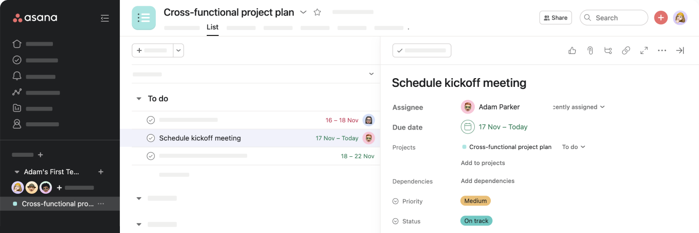This screenshot has height=233, width=699.
Task: Check off the third To do task
Action: click(x=151, y=156)
